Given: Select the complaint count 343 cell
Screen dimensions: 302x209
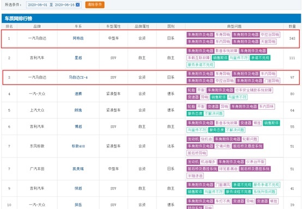Looking at the screenshot, I should click(292, 39).
